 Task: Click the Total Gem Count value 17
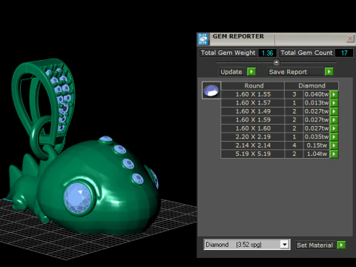tap(344, 53)
